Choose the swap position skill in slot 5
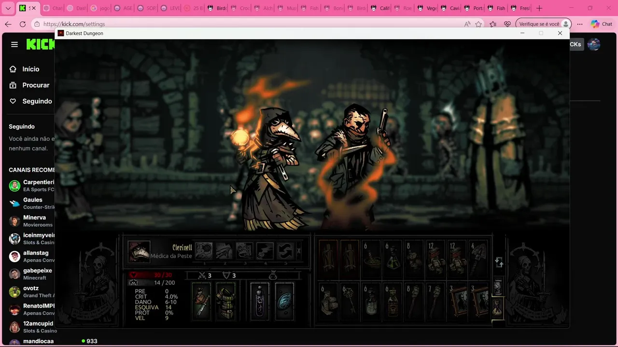Viewport: 618px width, 347px height. 285,251
